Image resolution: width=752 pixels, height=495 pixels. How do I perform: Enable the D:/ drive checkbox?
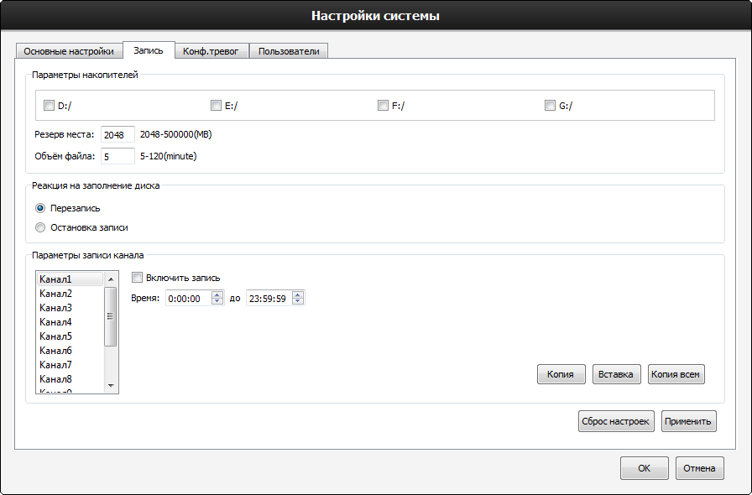(x=49, y=105)
